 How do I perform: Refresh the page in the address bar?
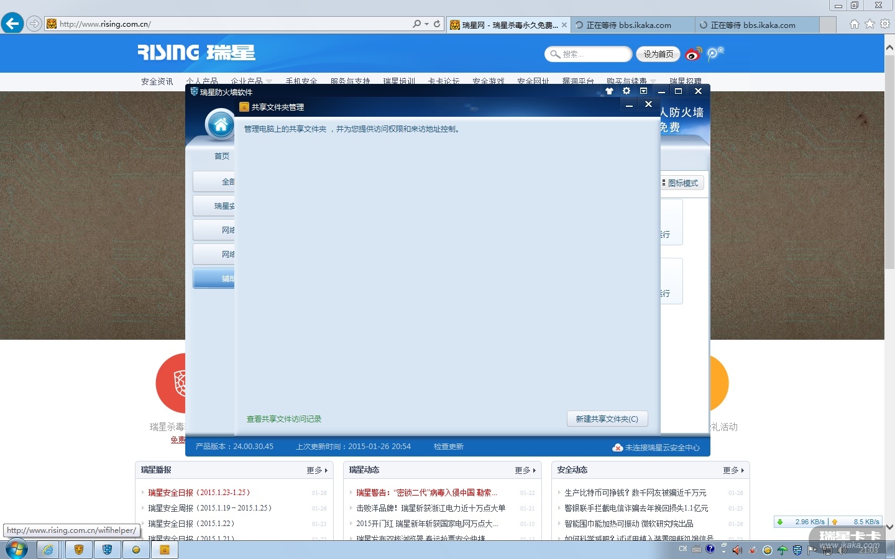pos(437,24)
